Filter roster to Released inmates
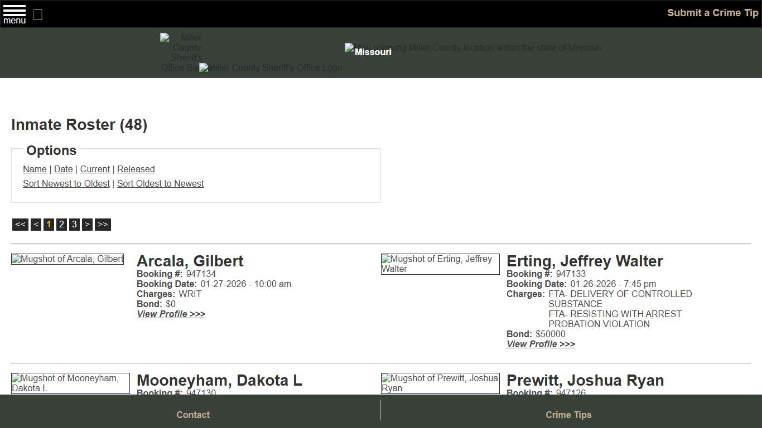The image size is (762, 428). coord(136,169)
